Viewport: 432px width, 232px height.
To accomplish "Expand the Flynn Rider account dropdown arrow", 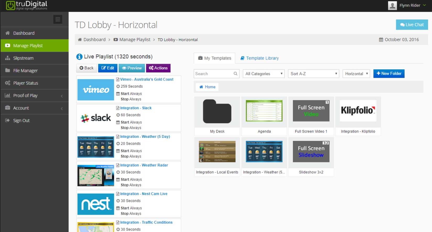I will (424, 5).
